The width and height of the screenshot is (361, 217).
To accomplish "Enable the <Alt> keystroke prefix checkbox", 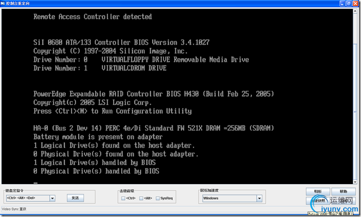I will click(x=141, y=198).
